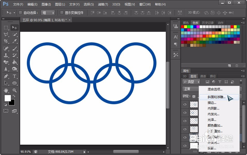Reset default foreground and background colors

(5, 104)
